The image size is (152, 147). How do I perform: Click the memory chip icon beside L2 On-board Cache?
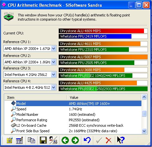pos(13,125)
